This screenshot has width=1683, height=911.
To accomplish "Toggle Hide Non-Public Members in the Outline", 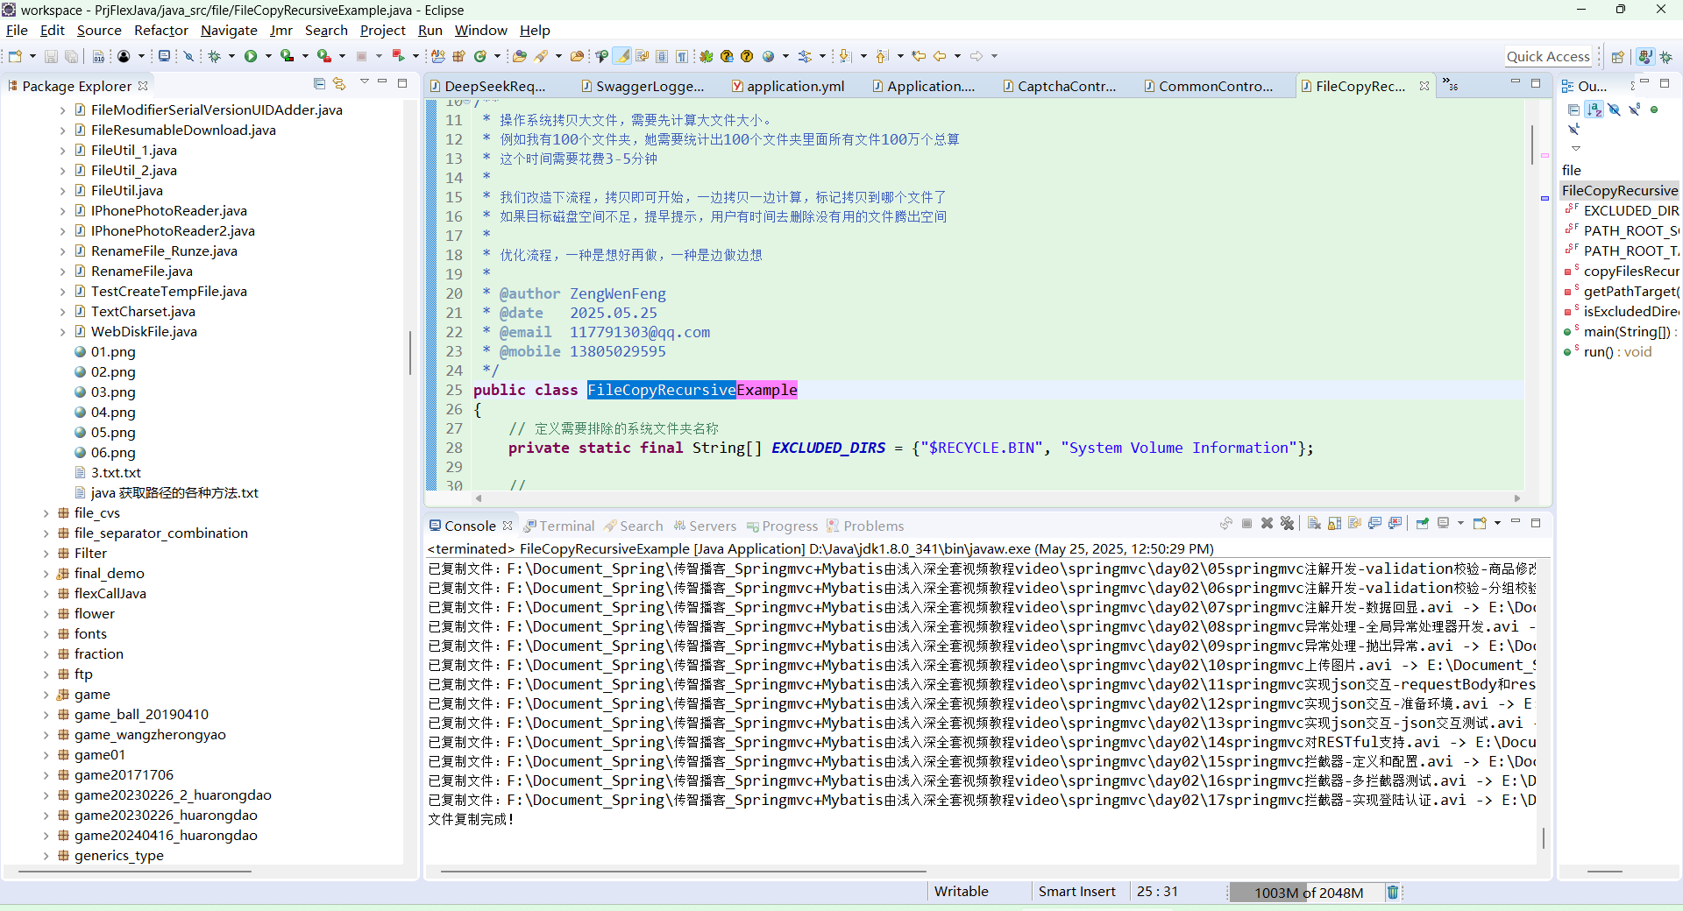I will coord(1654,110).
